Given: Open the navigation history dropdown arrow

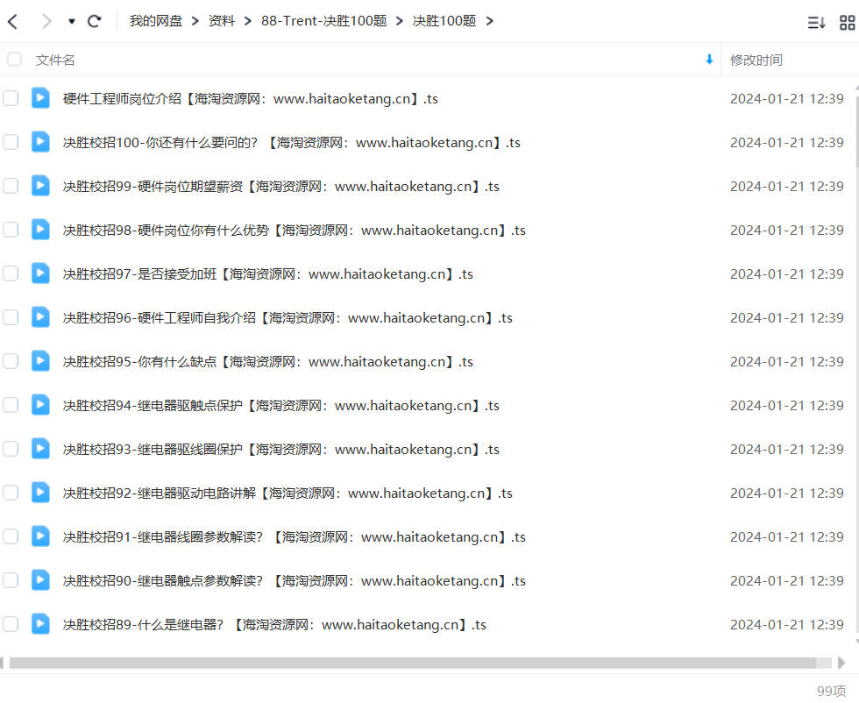Looking at the screenshot, I should [71, 21].
